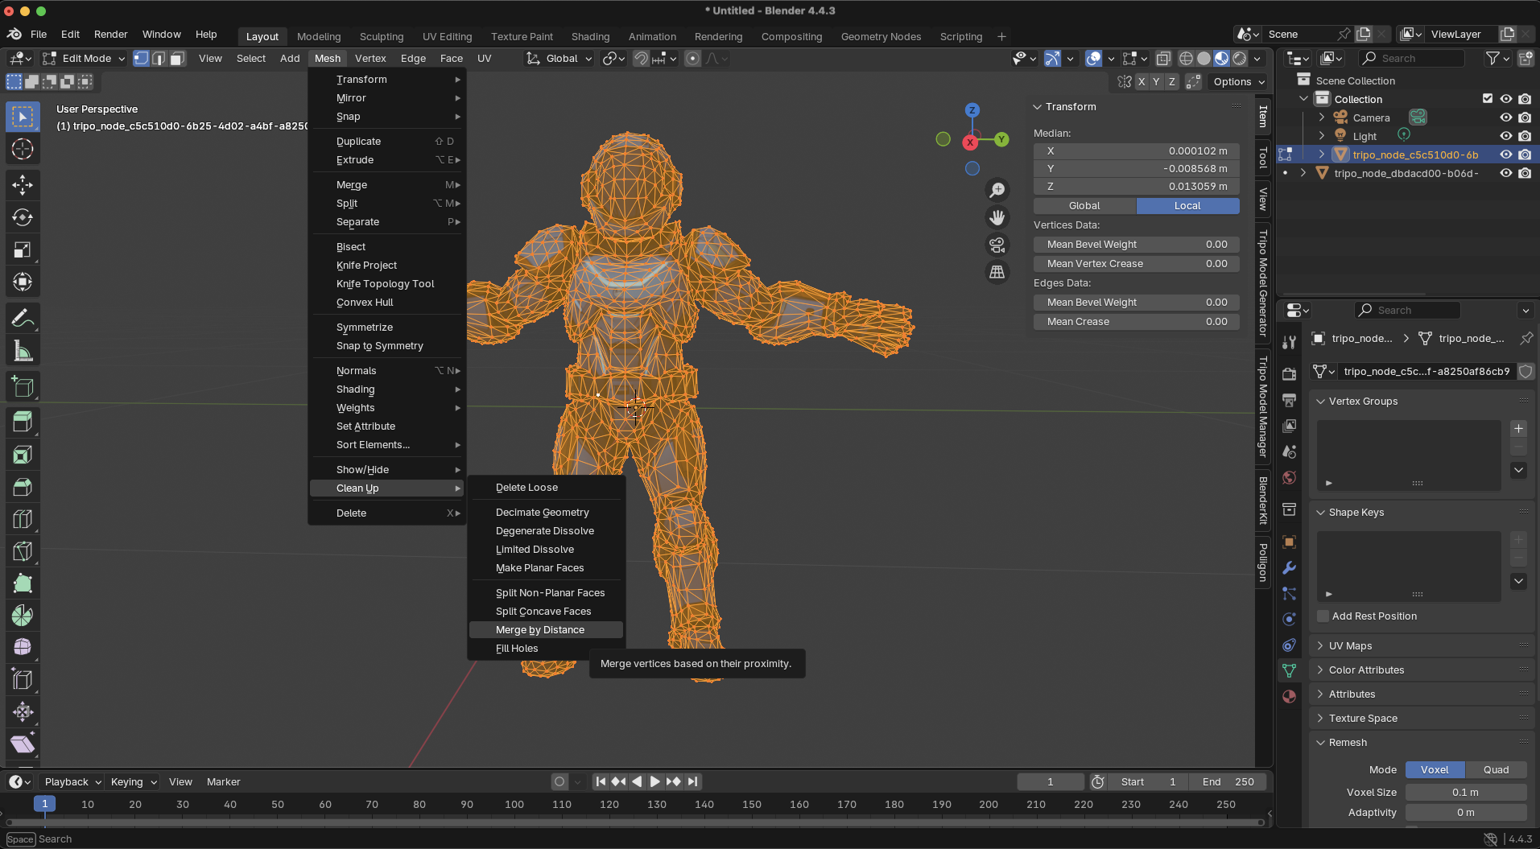Expand the UV Maps panel
The width and height of the screenshot is (1540, 849).
(1350, 646)
